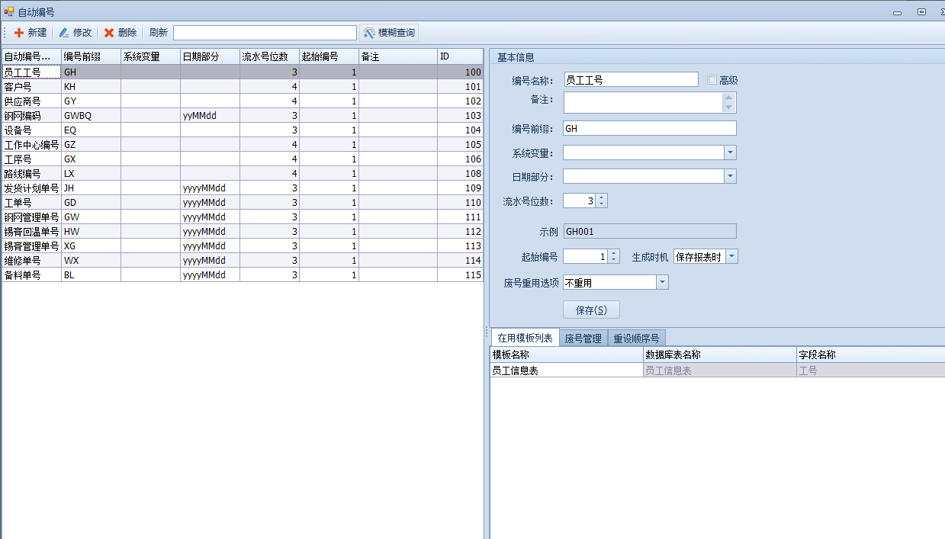Enable the 高级 checkbox
945x539 pixels.
[712, 80]
